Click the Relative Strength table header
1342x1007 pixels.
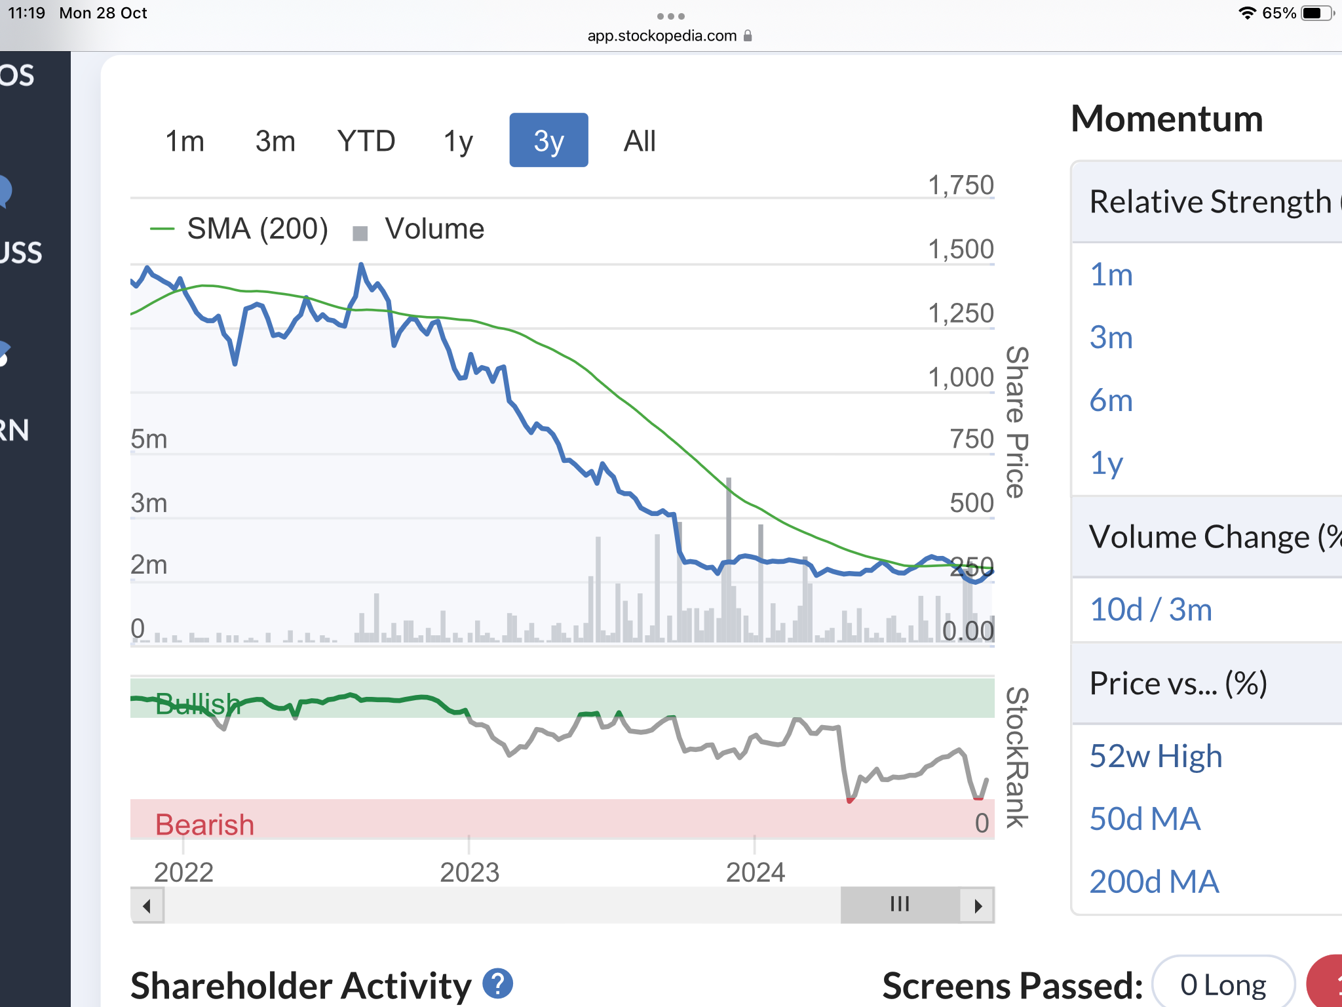tap(1207, 202)
